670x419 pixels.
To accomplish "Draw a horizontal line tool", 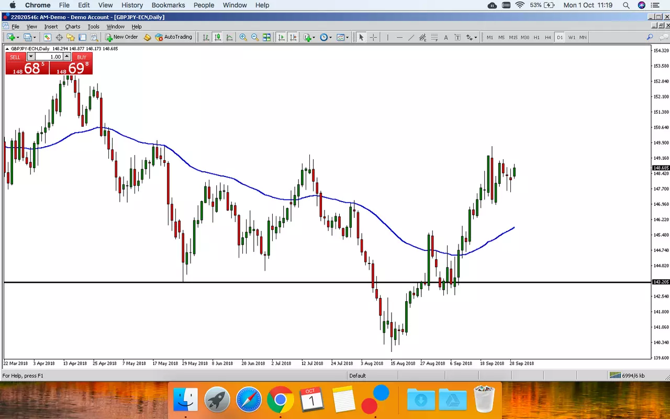I will (400, 37).
